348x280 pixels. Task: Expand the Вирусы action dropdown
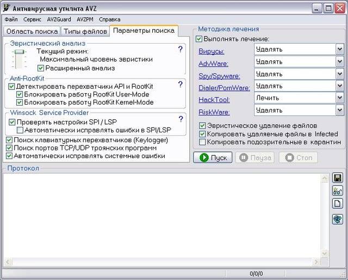point(339,49)
